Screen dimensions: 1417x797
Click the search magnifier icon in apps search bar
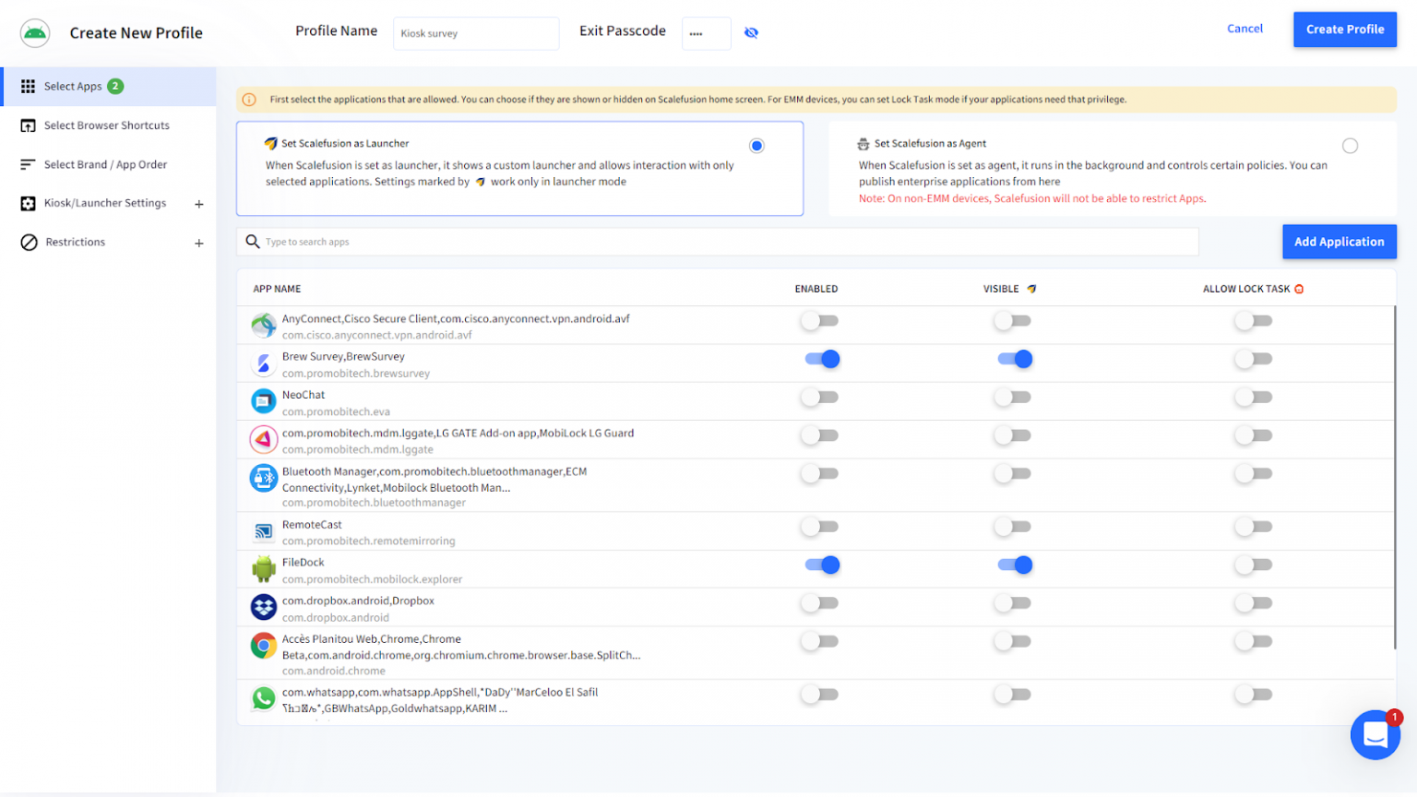point(252,241)
